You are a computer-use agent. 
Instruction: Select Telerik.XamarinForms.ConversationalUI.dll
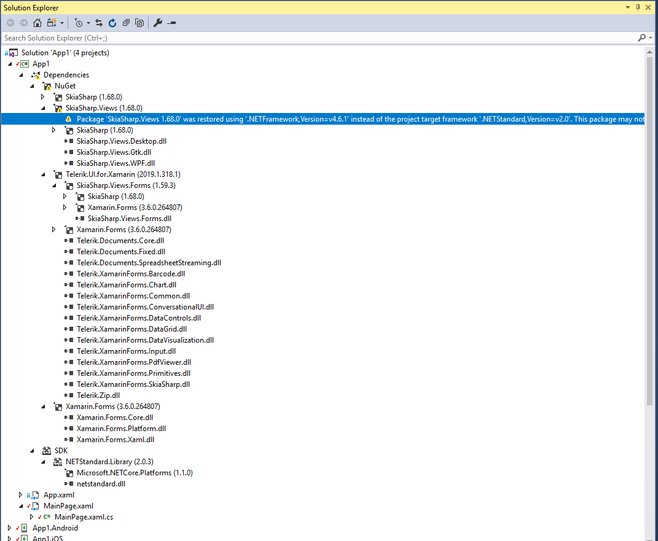pyautogui.click(x=145, y=307)
